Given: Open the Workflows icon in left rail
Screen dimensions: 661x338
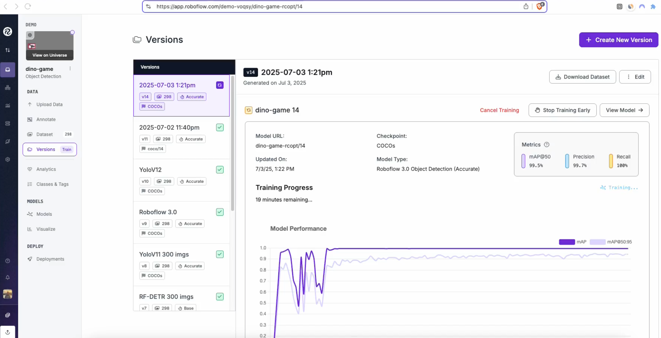Looking at the screenshot, I should (8, 88).
